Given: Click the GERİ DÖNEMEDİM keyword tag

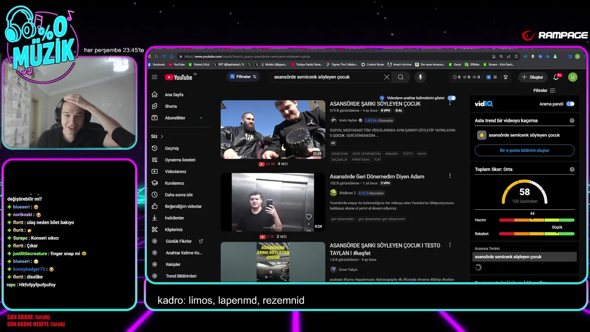Looking at the screenshot, I should pyautogui.click(x=366, y=154).
